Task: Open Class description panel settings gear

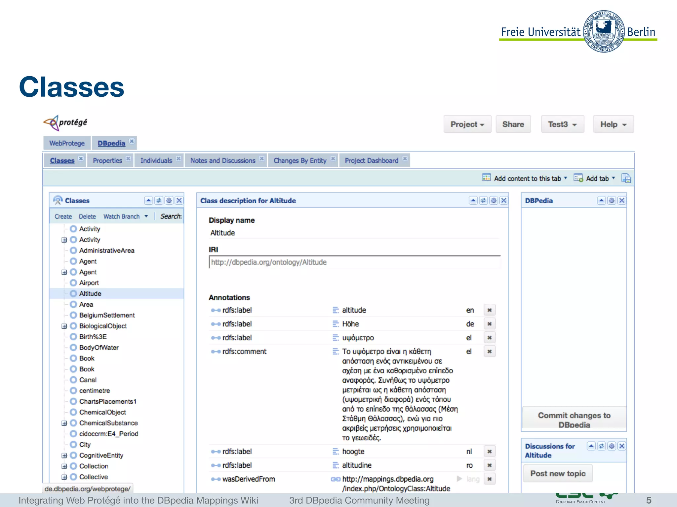Action: [x=494, y=200]
